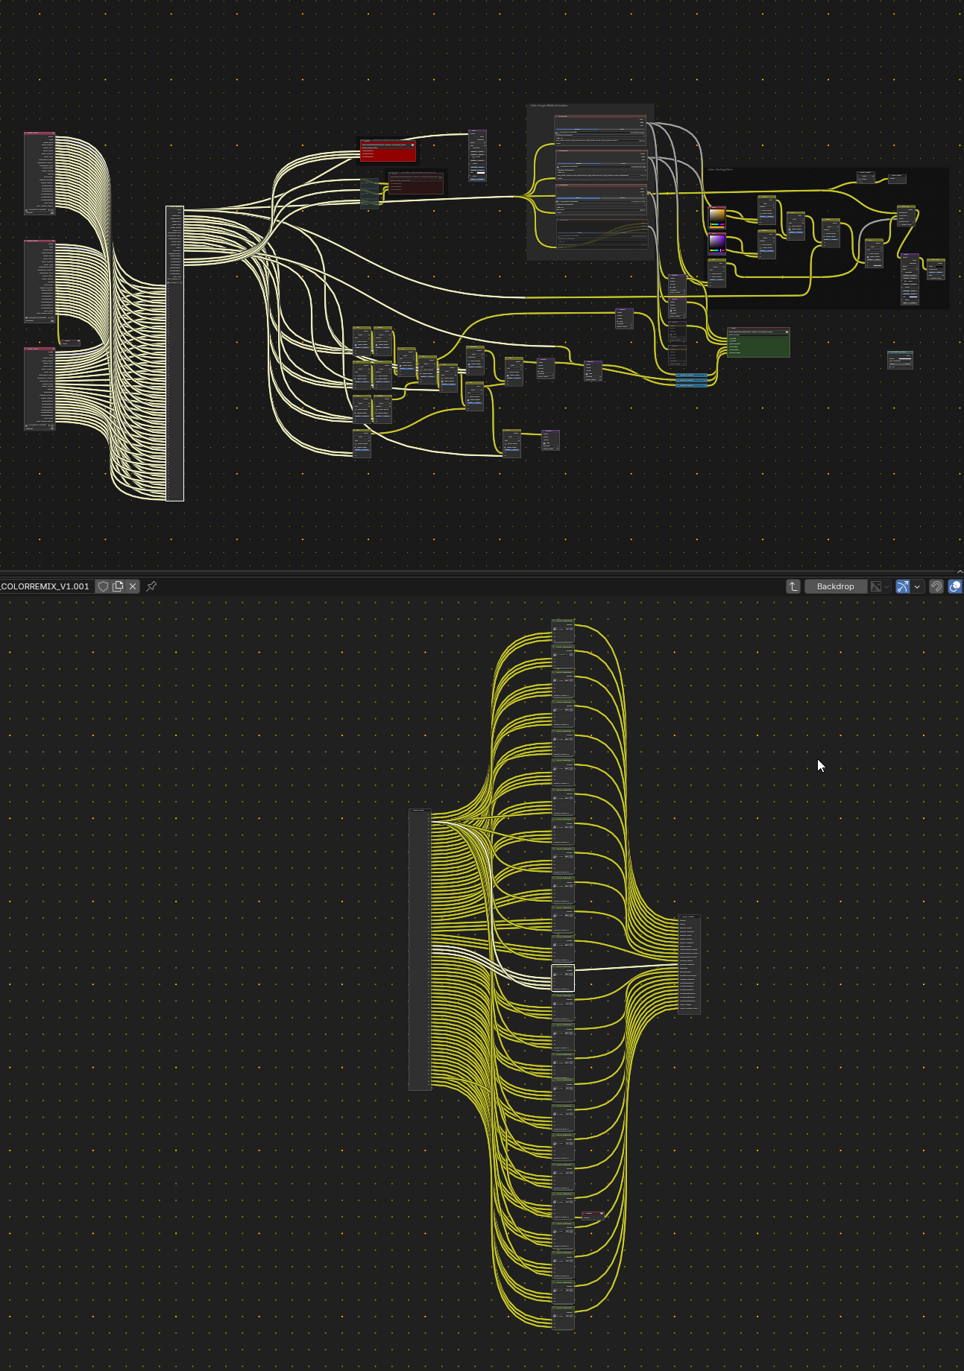
Task: Duplicate the COLORREMIX node tree datablock
Action: [118, 586]
